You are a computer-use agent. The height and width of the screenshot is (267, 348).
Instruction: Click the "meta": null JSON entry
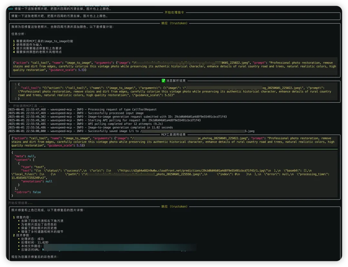[25, 156]
